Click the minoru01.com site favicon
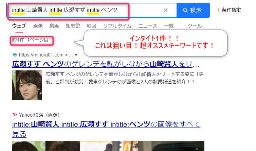 coord(15,55)
